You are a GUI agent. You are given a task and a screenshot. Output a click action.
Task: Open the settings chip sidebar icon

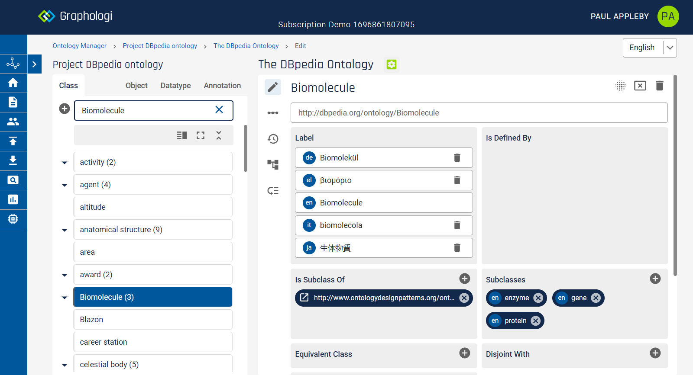pos(13,219)
